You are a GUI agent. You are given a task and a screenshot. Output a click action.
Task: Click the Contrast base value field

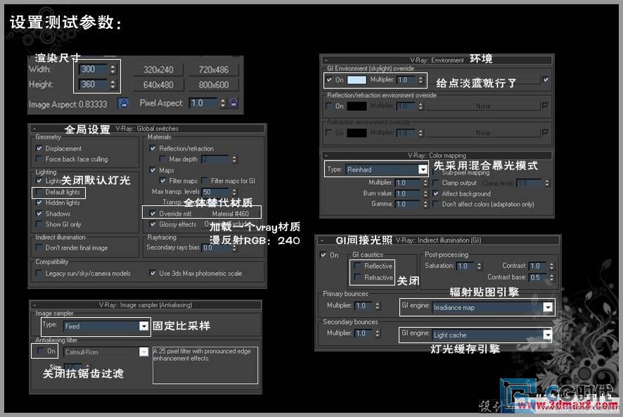pyautogui.click(x=539, y=277)
